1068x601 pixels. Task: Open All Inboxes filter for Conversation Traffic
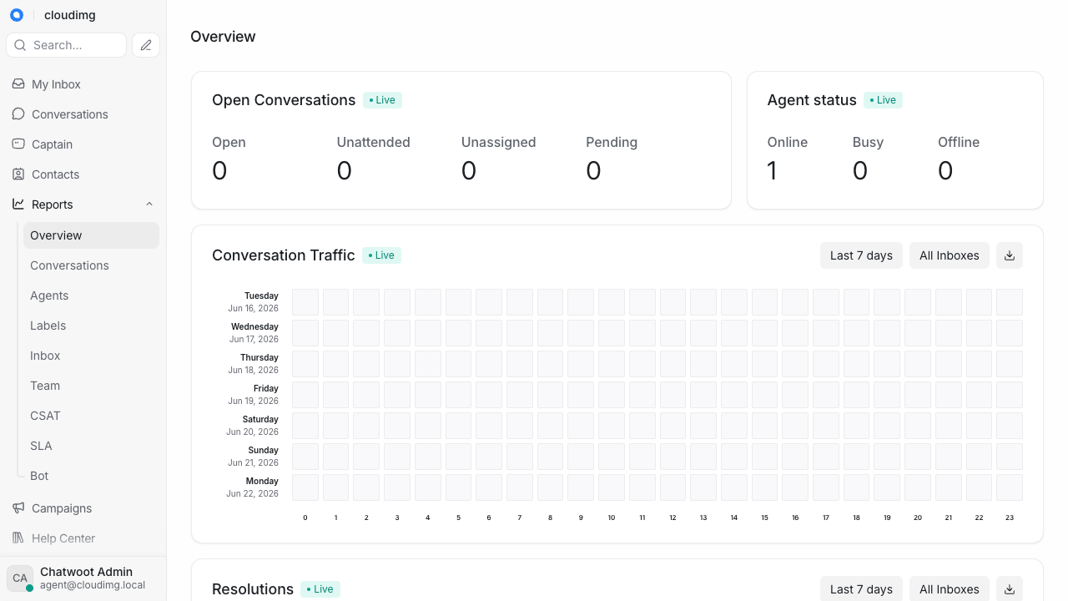click(950, 255)
